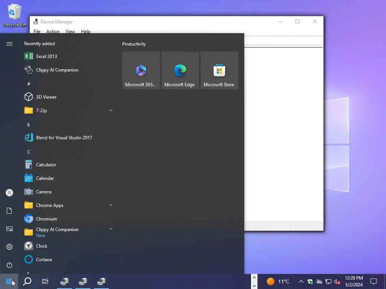
Task: Click the B letter group header
Action: point(28,125)
